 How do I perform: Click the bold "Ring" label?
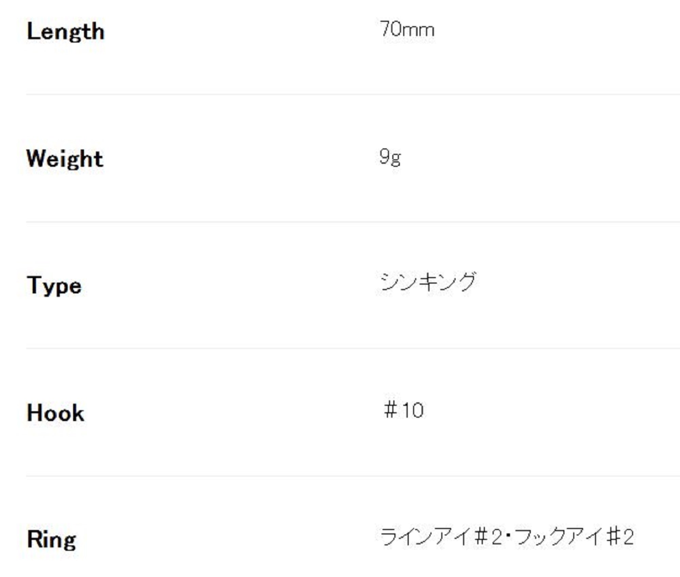[51, 540]
